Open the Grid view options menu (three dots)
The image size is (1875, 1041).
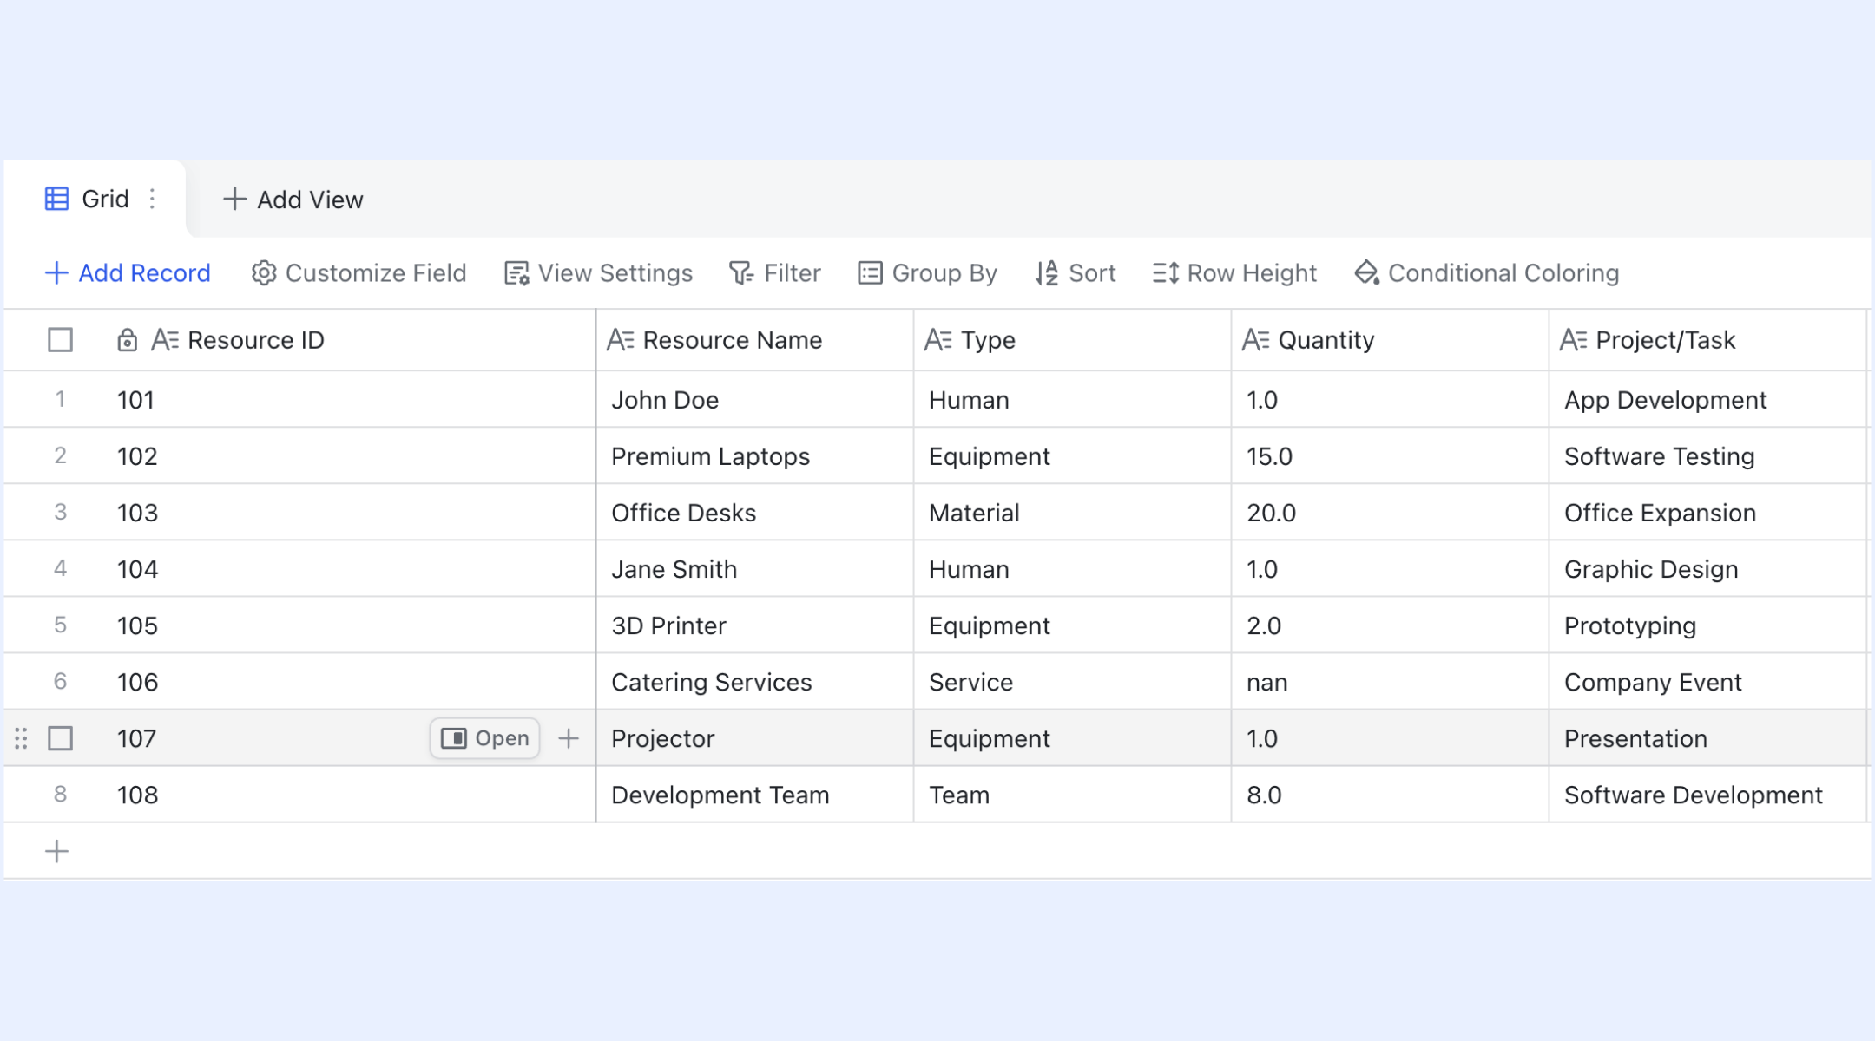pyautogui.click(x=152, y=199)
